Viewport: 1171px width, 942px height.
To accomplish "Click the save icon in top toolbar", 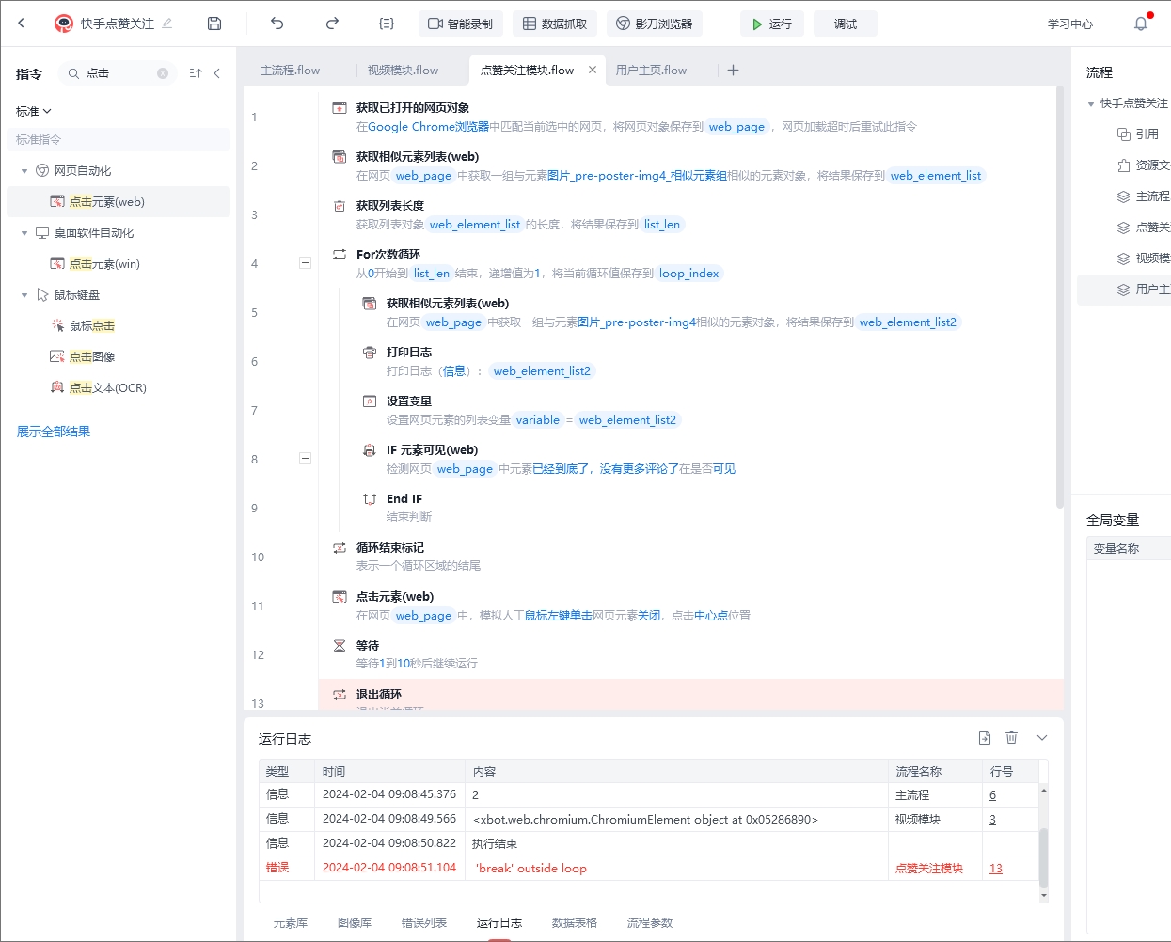I will [x=214, y=24].
